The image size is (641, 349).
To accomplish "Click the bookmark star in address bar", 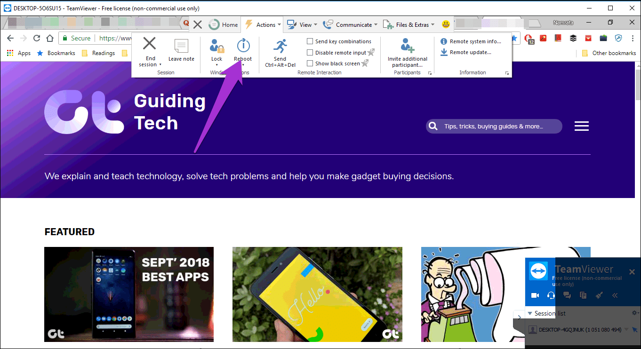I will [514, 38].
